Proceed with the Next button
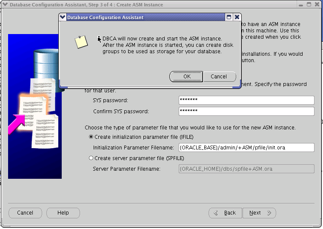This screenshot has width=323, height=229. (259, 213)
